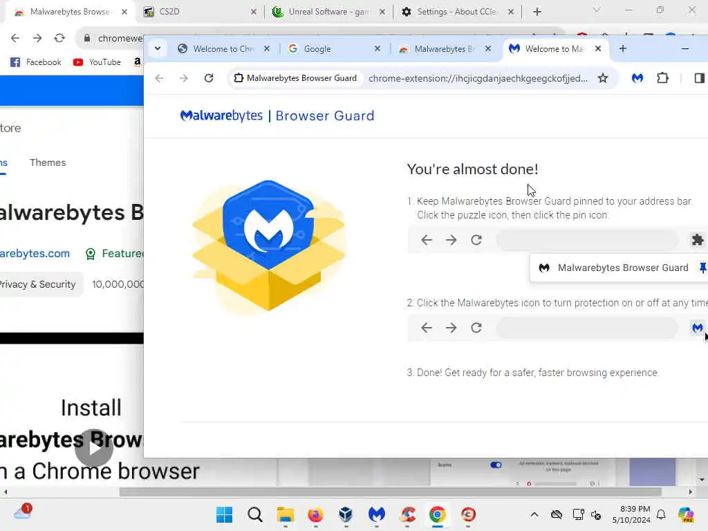
Task: Open the Themes tab in Web Store
Action: (48, 162)
